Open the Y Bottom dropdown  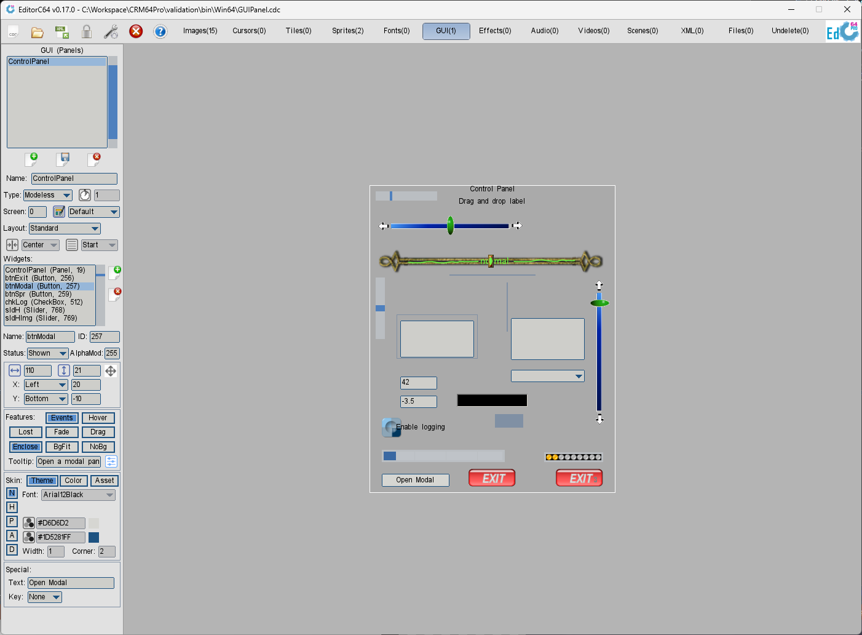click(x=45, y=399)
